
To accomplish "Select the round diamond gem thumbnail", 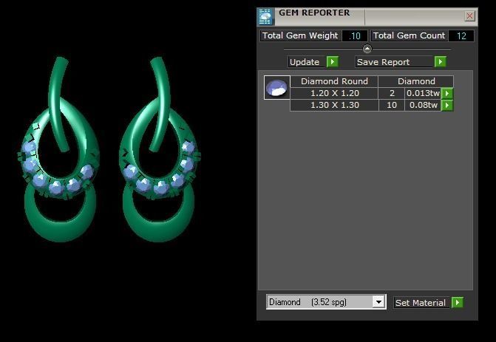I will point(276,88).
